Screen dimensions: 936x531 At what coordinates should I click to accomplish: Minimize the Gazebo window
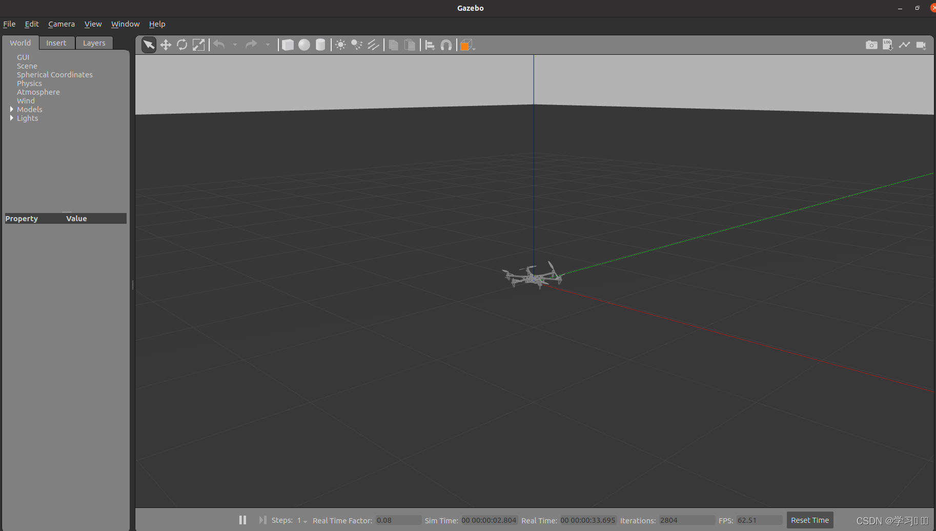coord(900,8)
